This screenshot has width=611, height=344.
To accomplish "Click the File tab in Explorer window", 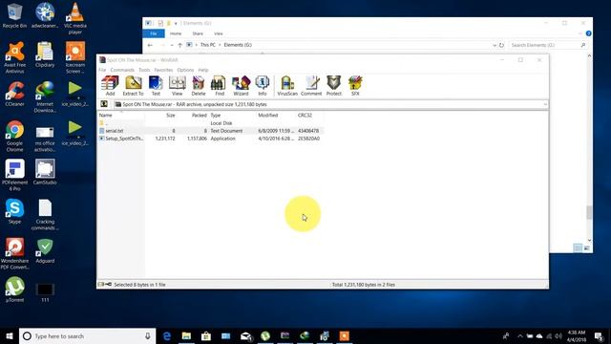I will tap(154, 33).
